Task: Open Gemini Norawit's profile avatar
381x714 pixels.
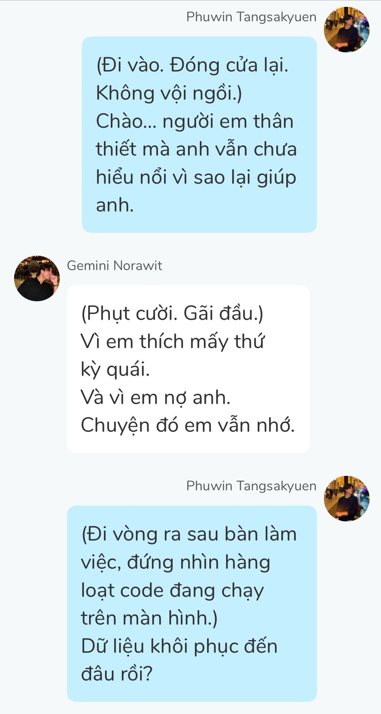Action: point(37,278)
